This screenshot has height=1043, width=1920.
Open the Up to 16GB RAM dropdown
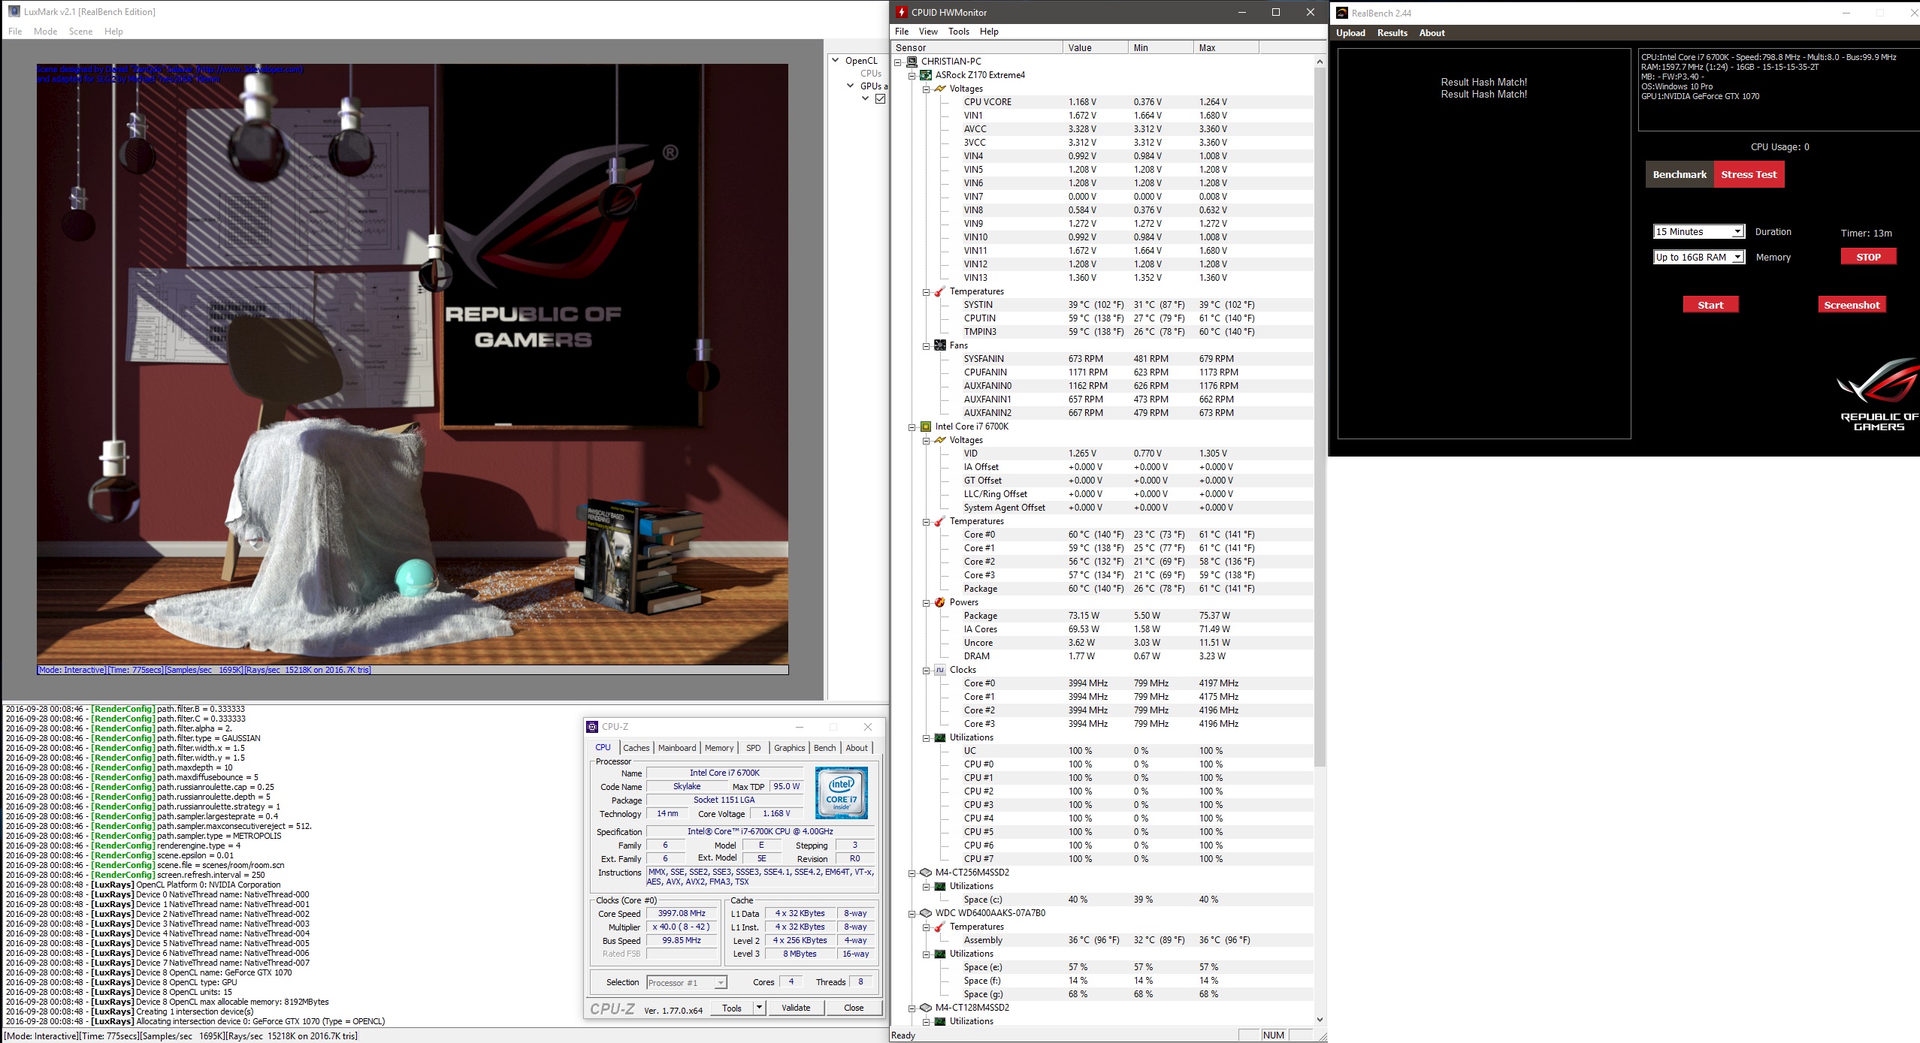coord(1737,258)
